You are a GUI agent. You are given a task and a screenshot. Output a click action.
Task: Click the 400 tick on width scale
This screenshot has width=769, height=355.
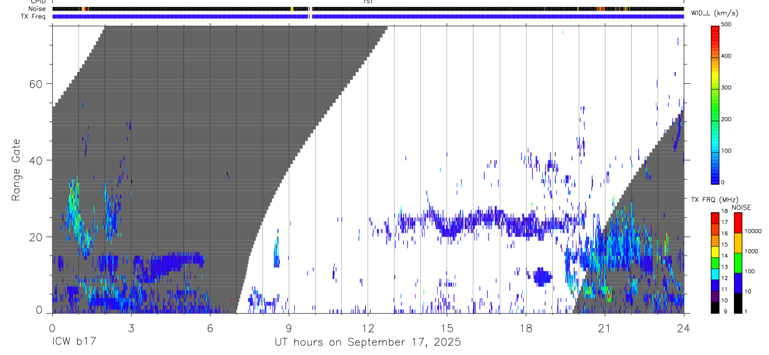727,56
